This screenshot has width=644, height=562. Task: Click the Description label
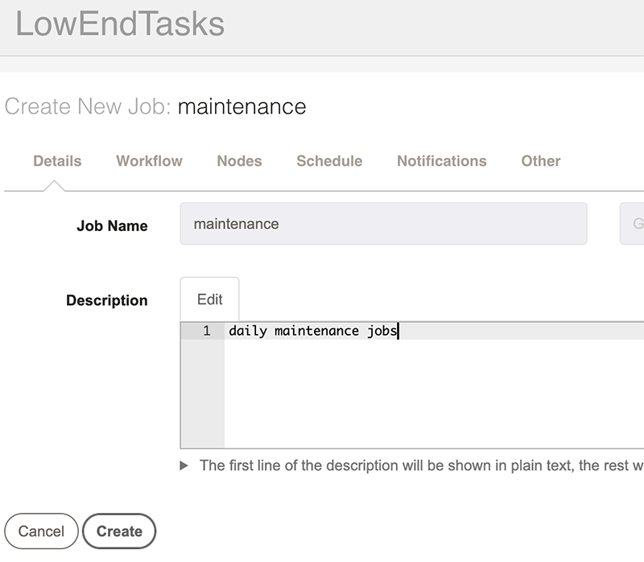107,300
